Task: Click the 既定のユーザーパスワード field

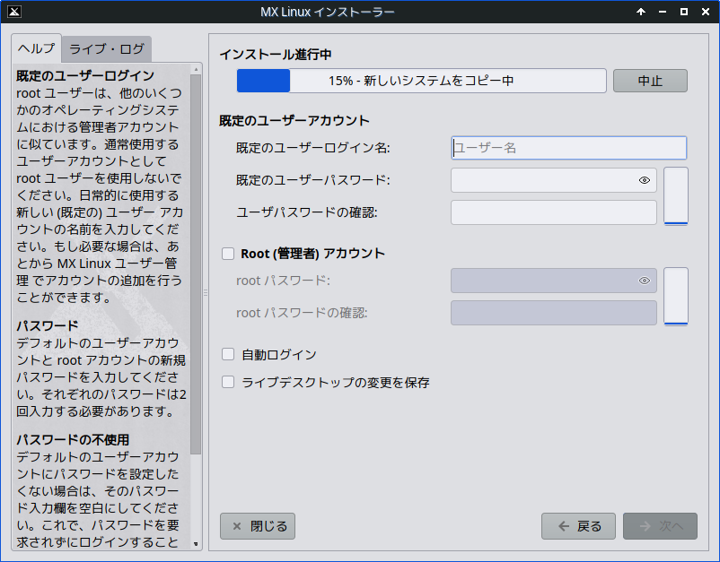Action: click(x=543, y=180)
